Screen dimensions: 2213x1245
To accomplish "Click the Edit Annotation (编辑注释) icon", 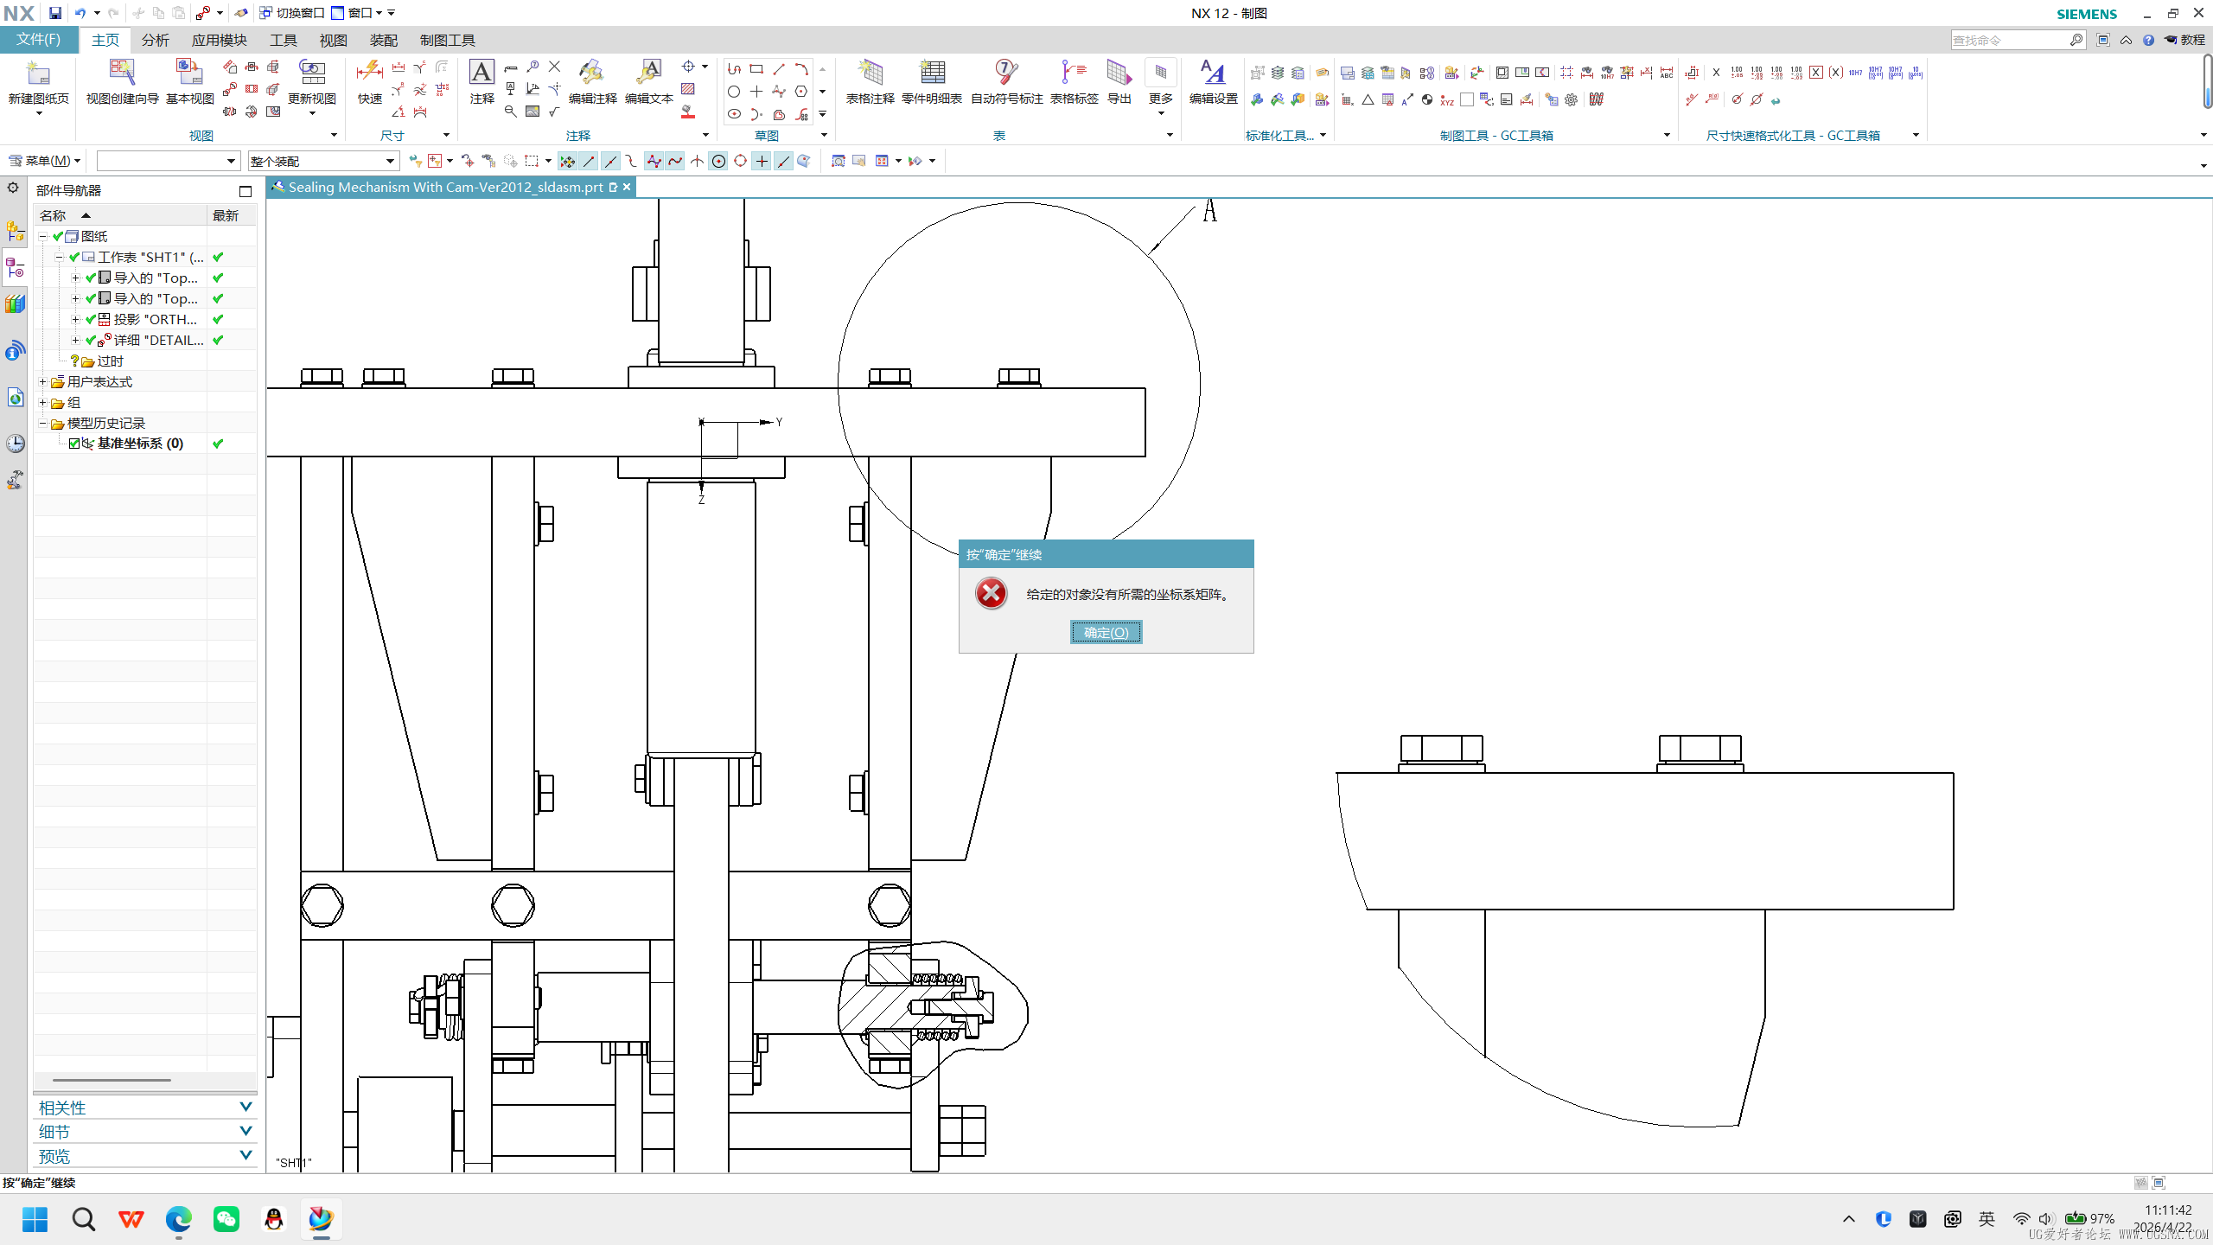I will point(592,72).
